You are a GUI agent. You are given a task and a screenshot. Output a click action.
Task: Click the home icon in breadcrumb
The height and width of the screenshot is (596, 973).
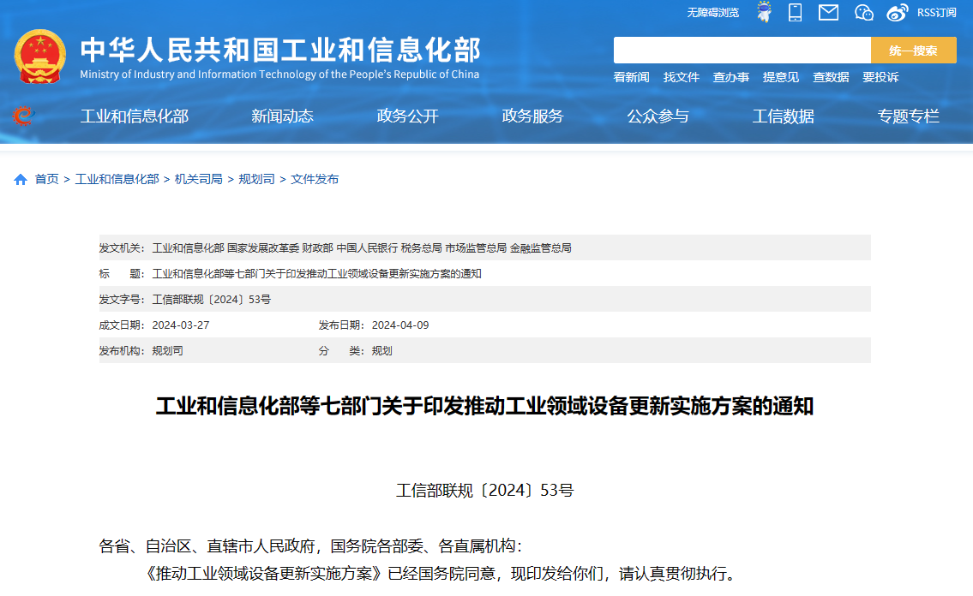(x=21, y=179)
